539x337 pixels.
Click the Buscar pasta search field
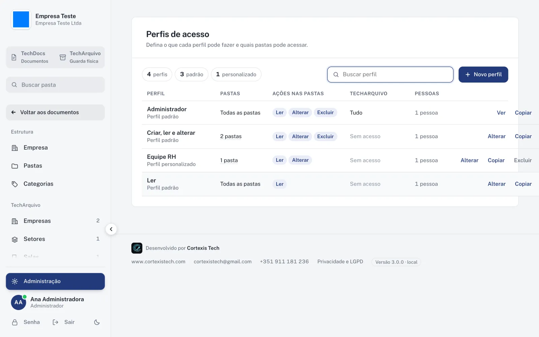[x=55, y=85]
